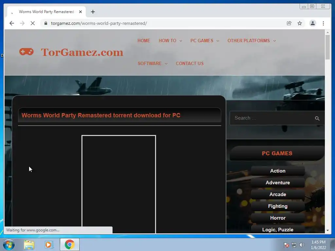The width and height of the screenshot is (335, 251).
Task: Open a new browser tab
Action: (93, 12)
